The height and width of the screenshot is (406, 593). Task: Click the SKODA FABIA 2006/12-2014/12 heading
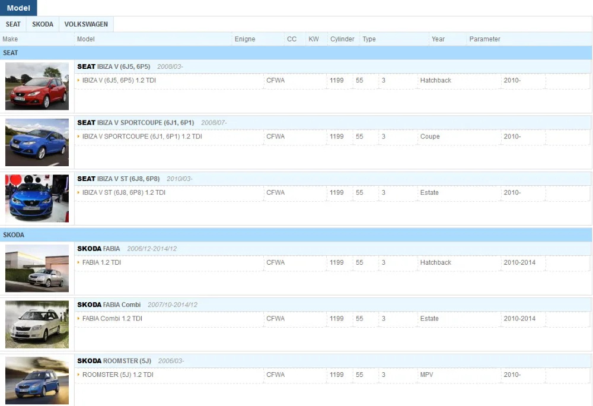127,249
